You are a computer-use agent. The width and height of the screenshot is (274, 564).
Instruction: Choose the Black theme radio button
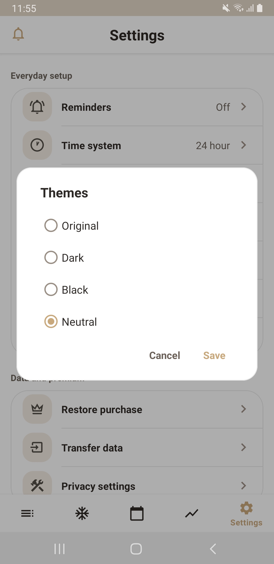(x=51, y=289)
